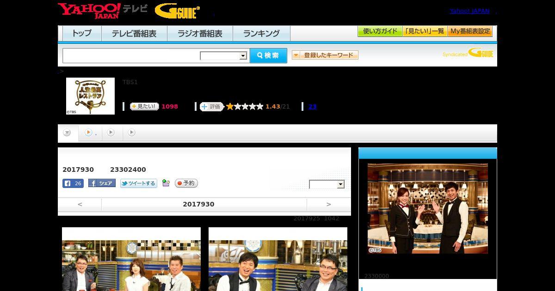
Task: Click the first orange rating star
Action: click(230, 106)
